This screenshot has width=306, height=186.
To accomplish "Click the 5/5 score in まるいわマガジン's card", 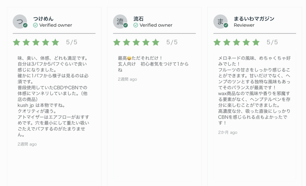I will [272, 42].
